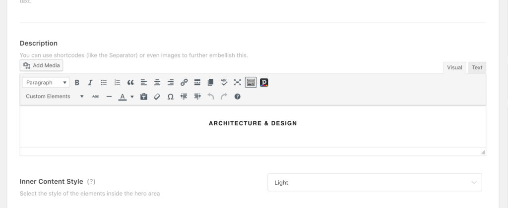Click the Add Media button

point(42,65)
